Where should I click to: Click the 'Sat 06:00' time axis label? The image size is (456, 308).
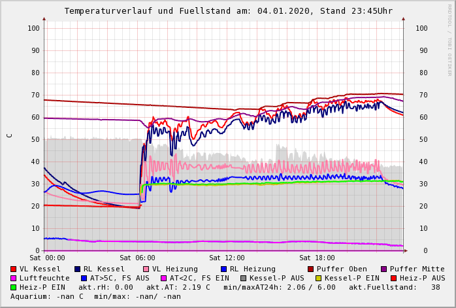(137, 258)
